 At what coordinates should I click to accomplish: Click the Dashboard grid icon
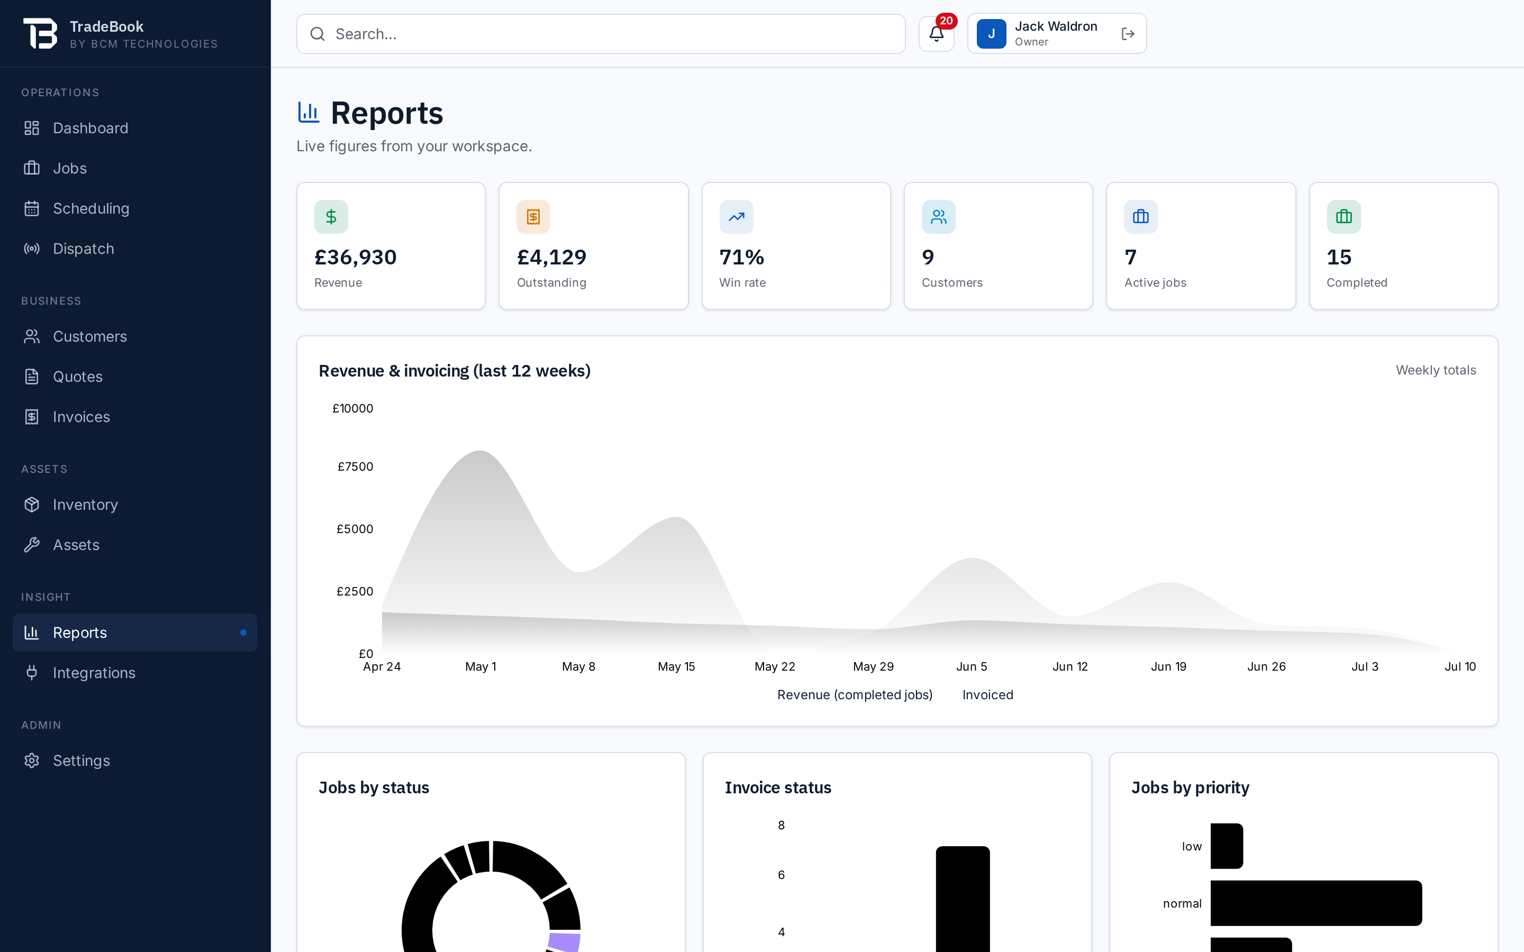32,128
